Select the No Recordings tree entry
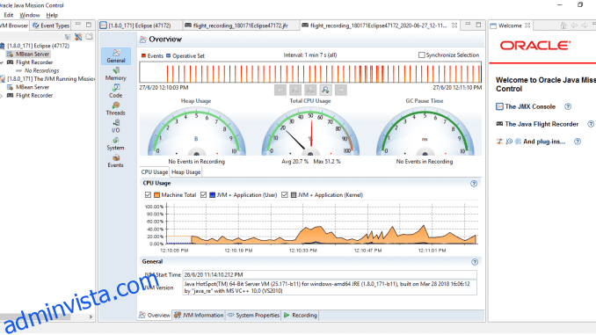Screen dimensions: 596x335 [x=42, y=70]
